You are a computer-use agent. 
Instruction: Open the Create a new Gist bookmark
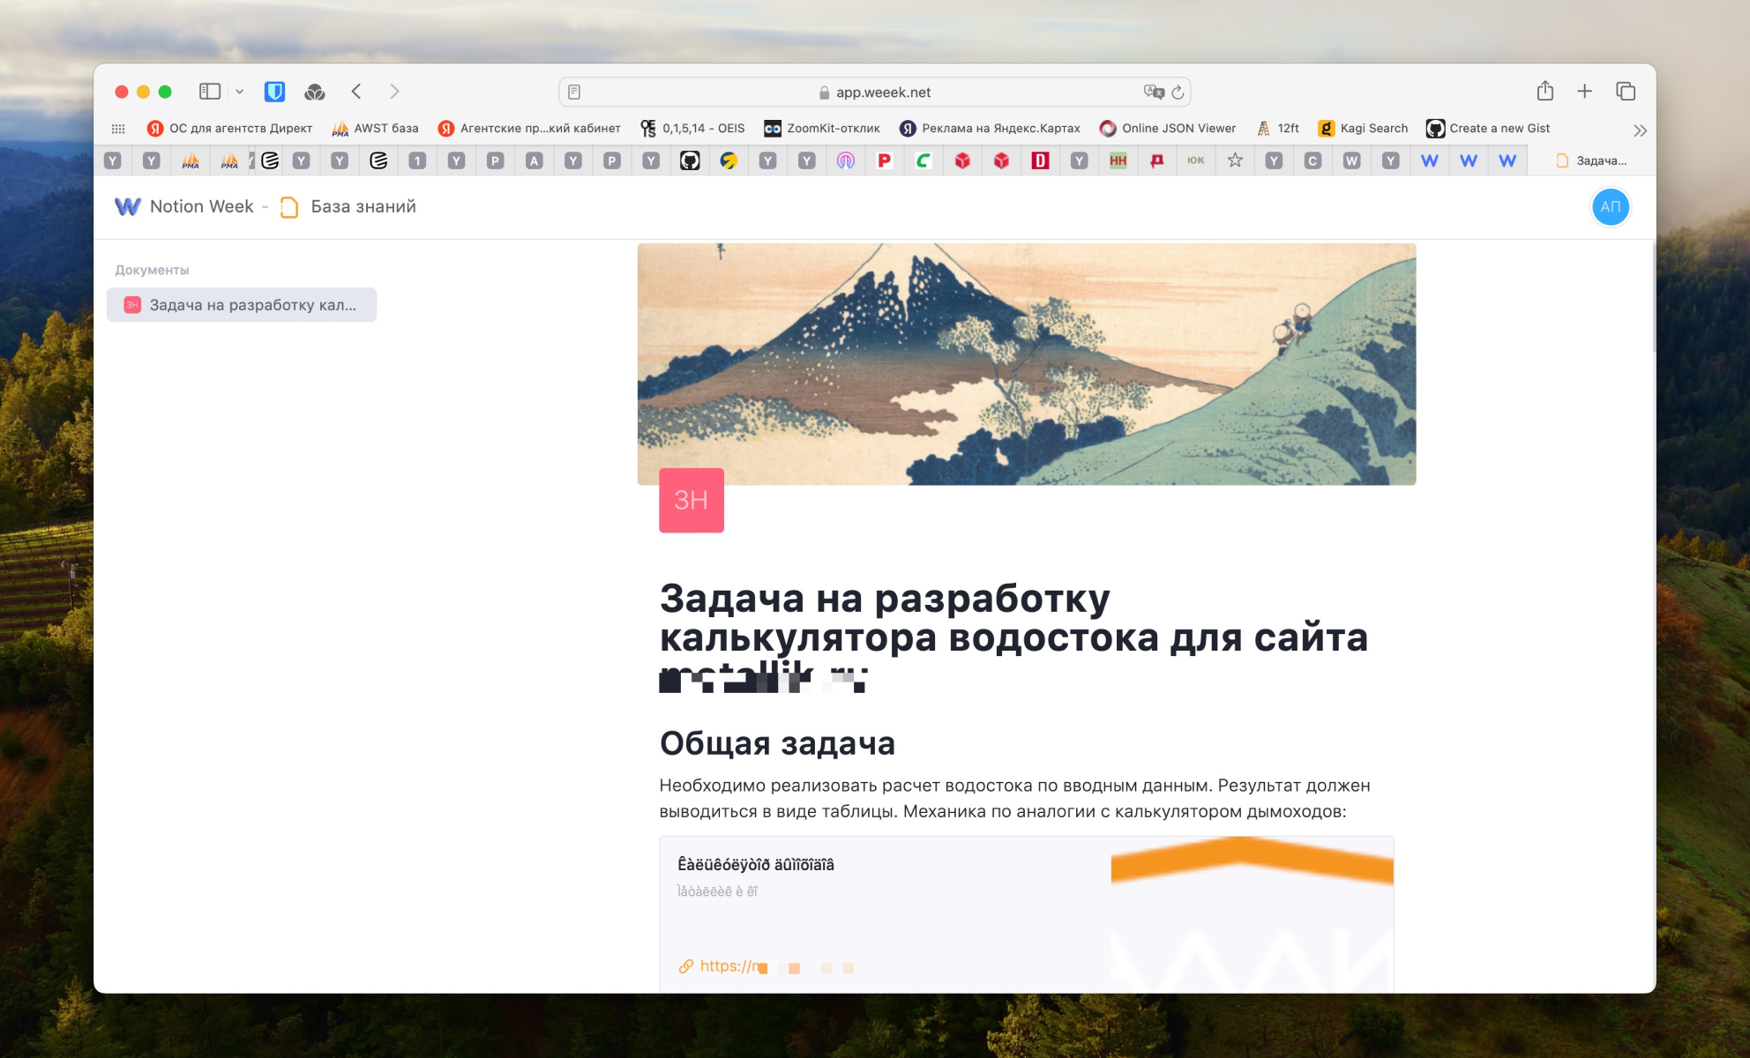point(1498,128)
